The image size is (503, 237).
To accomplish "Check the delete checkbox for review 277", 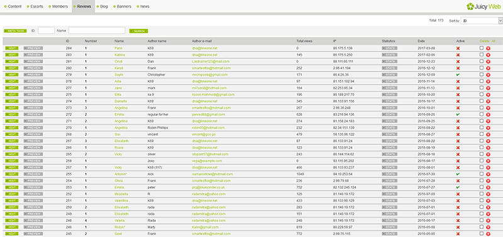I will pos(482,88).
